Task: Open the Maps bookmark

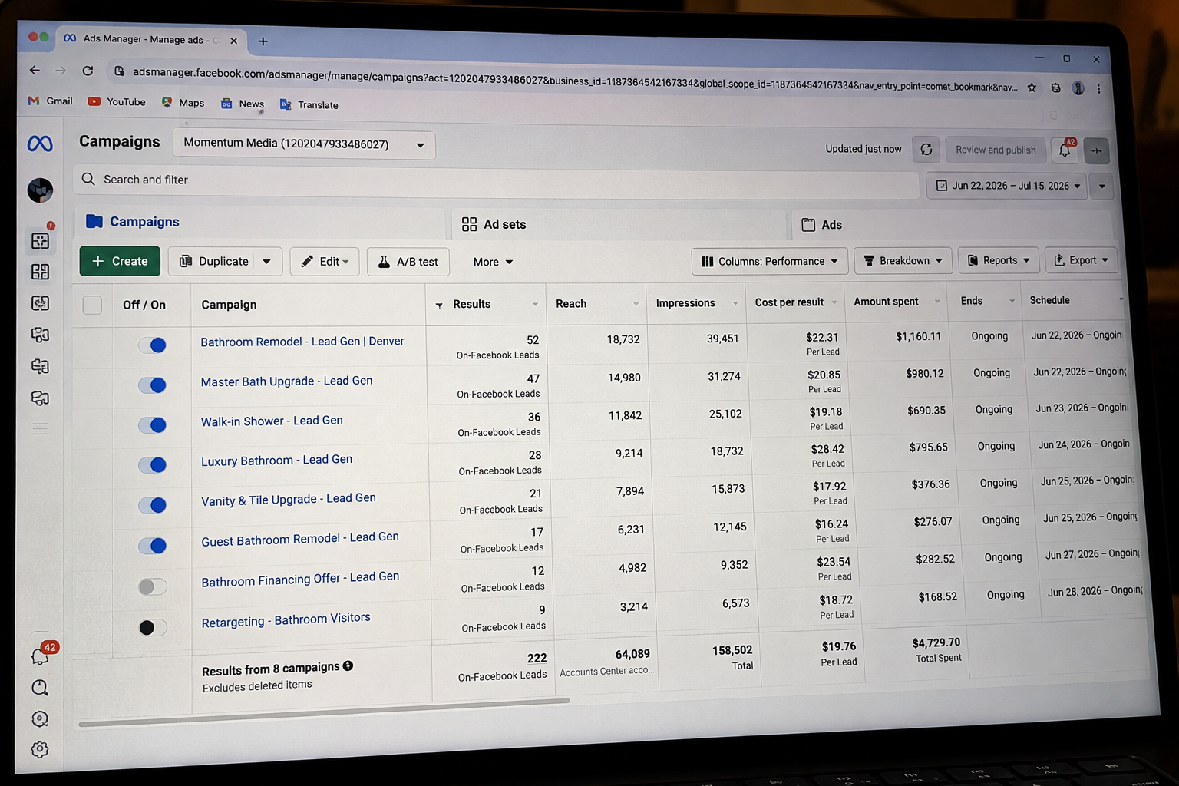Action: [183, 102]
